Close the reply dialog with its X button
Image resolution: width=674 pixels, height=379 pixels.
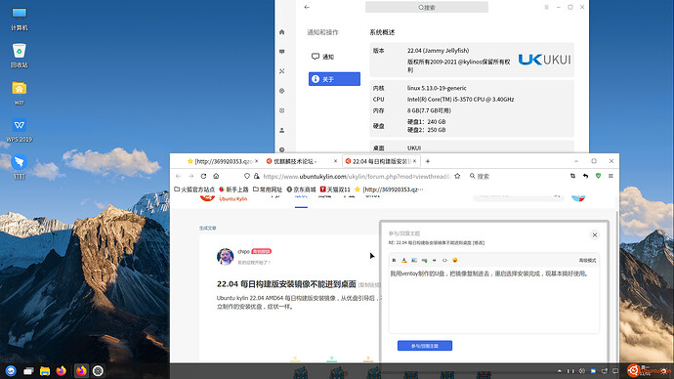[x=595, y=235]
